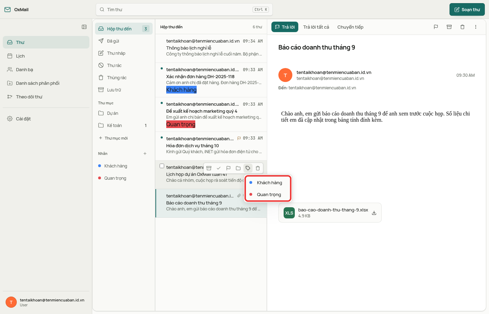The image size is (489, 314).
Task: Open the Kế toán folder
Action: 124,126
